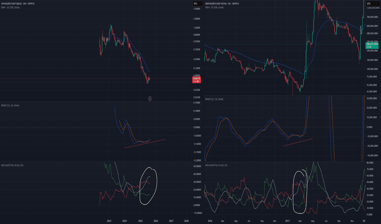Screen dimensions: 381x224
Task: Open the BTC currency selector on left chart
Action: 197,4
